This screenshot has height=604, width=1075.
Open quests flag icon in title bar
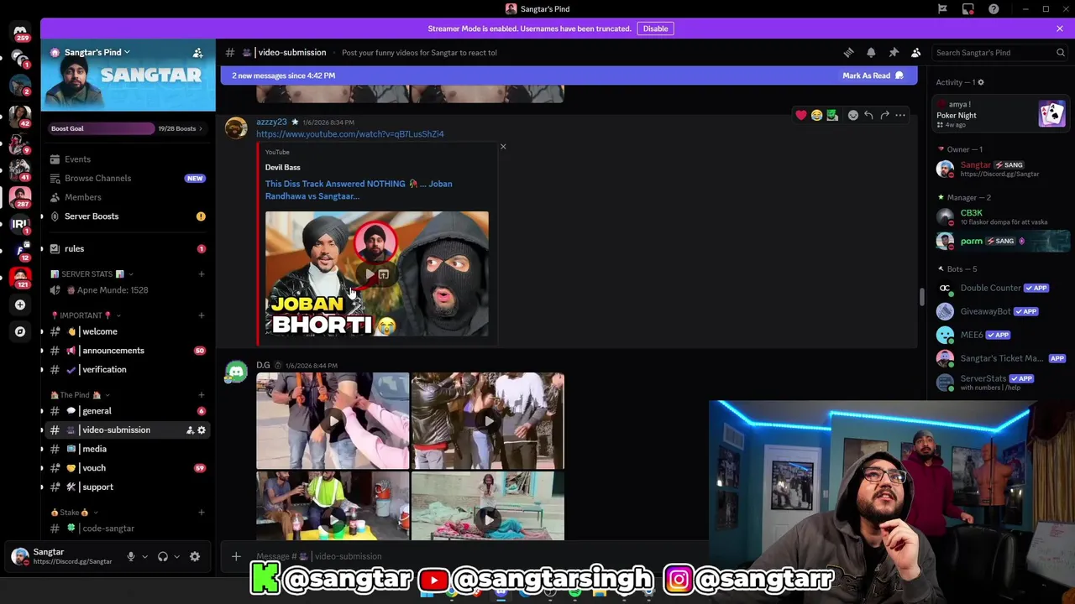942,9
